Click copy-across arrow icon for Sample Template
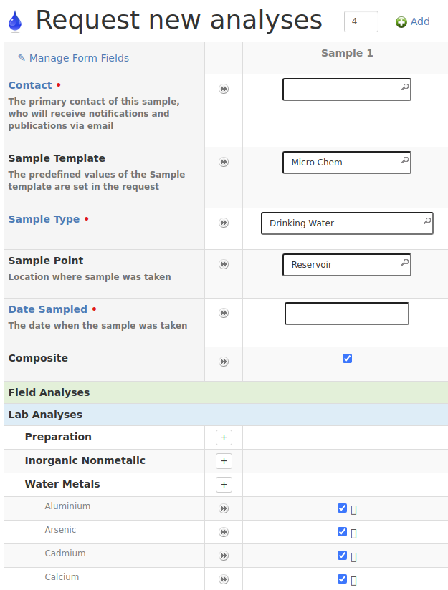Viewport: 448px width, 590px height. click(224, 163)
